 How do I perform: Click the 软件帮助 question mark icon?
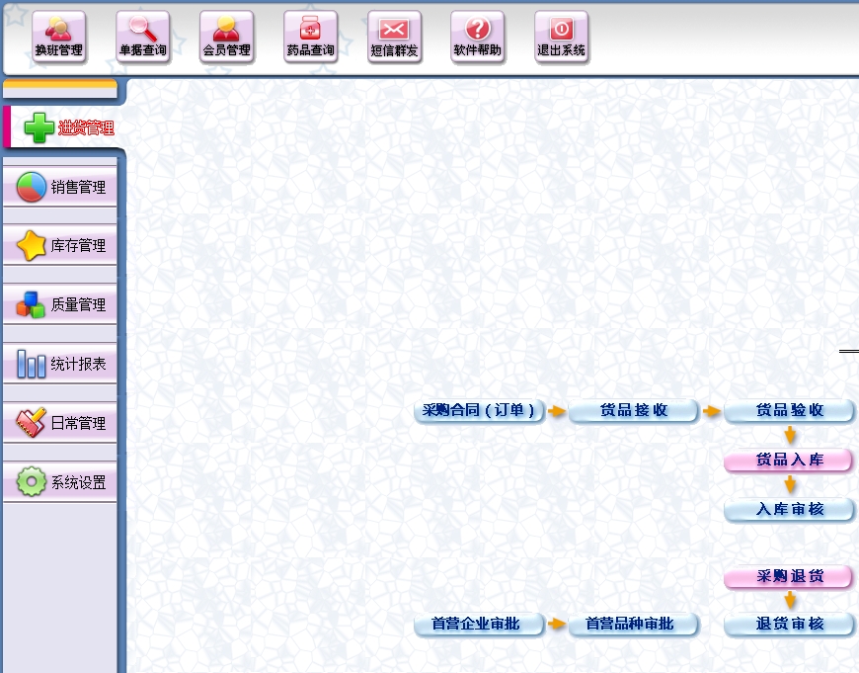point(477,38)
